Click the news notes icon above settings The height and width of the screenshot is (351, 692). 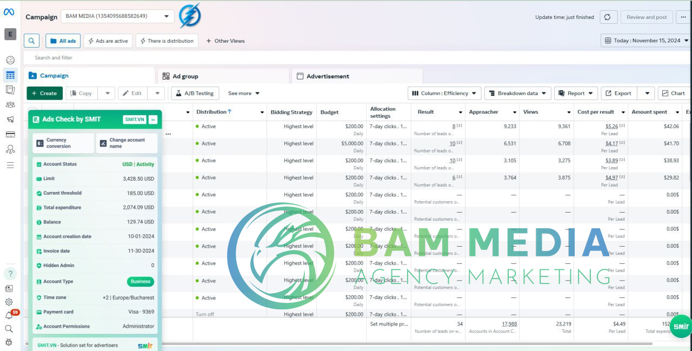[9, 289]
